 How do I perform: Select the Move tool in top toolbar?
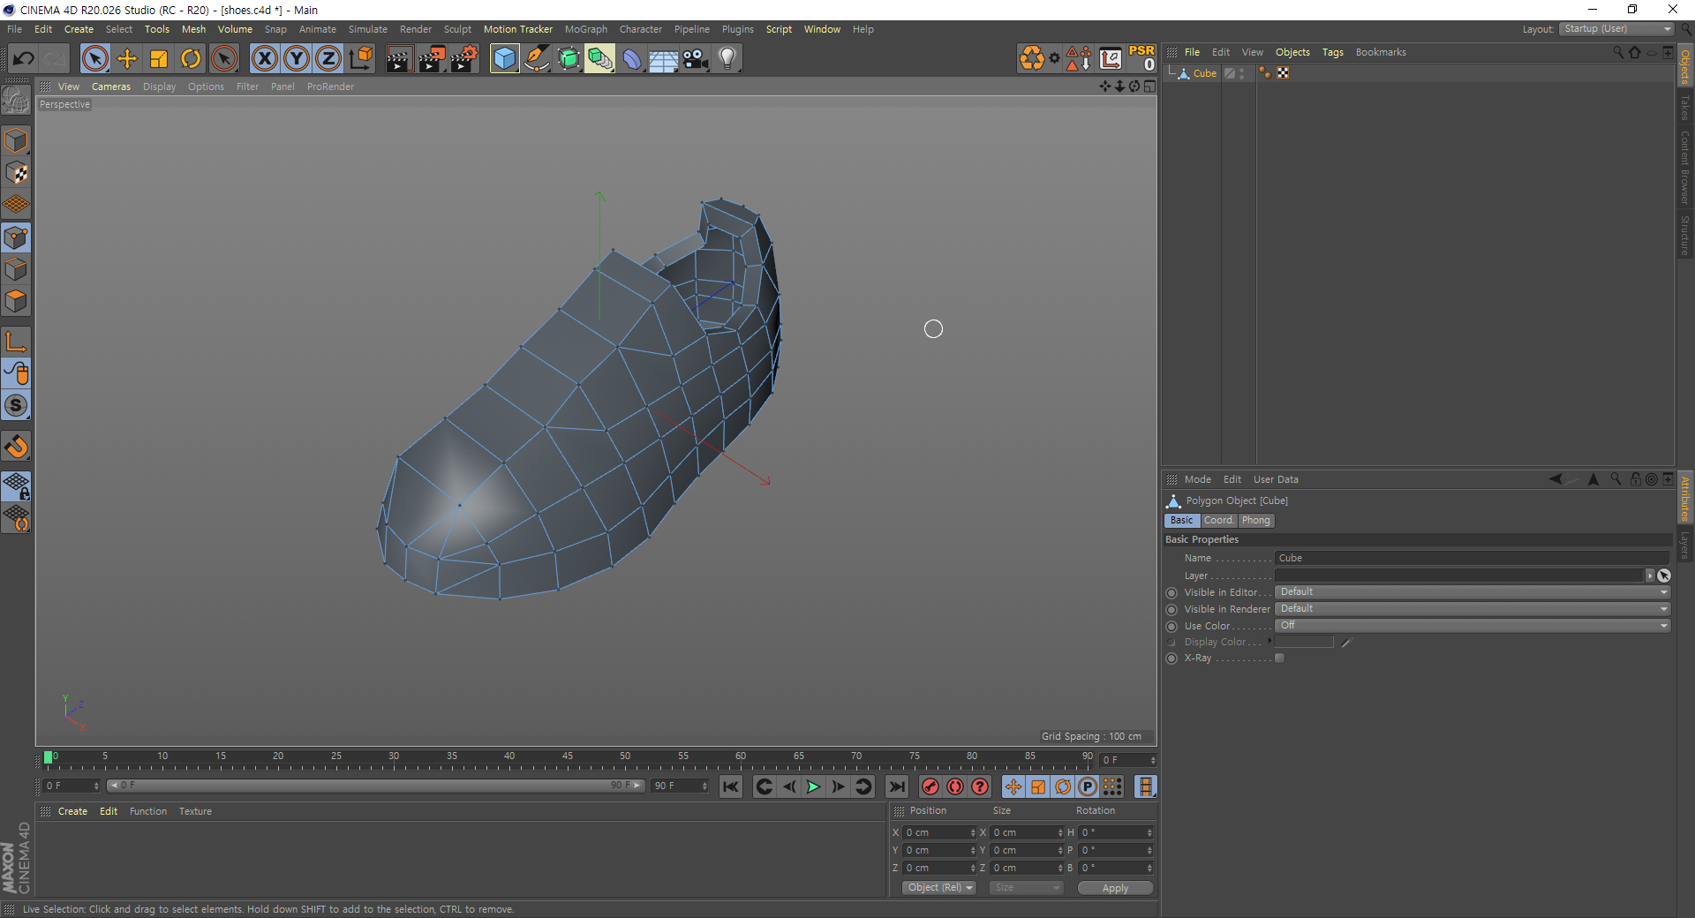[127, 59]
